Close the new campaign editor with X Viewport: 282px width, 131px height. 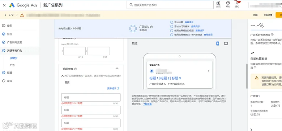pos(4,5)
